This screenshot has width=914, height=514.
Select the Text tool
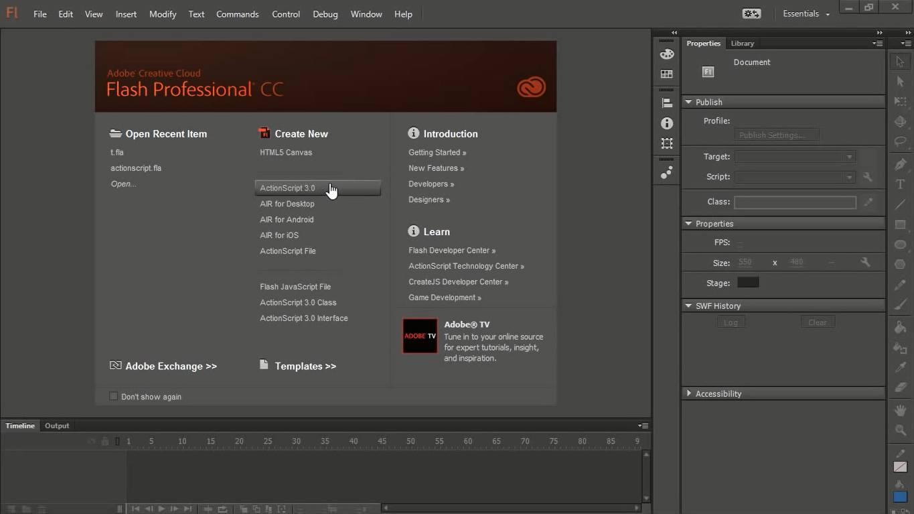point(900,184)
